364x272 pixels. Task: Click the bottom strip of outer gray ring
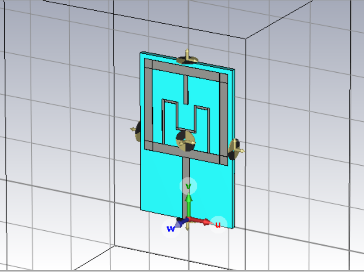coord(202,155)
